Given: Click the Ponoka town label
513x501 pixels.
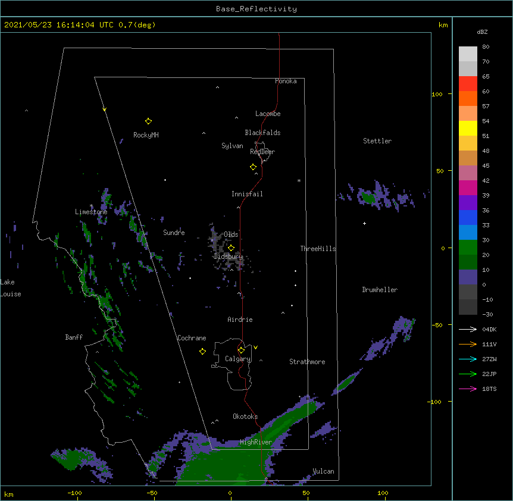Looking at the screenshot, I should [x=286, y=81].
